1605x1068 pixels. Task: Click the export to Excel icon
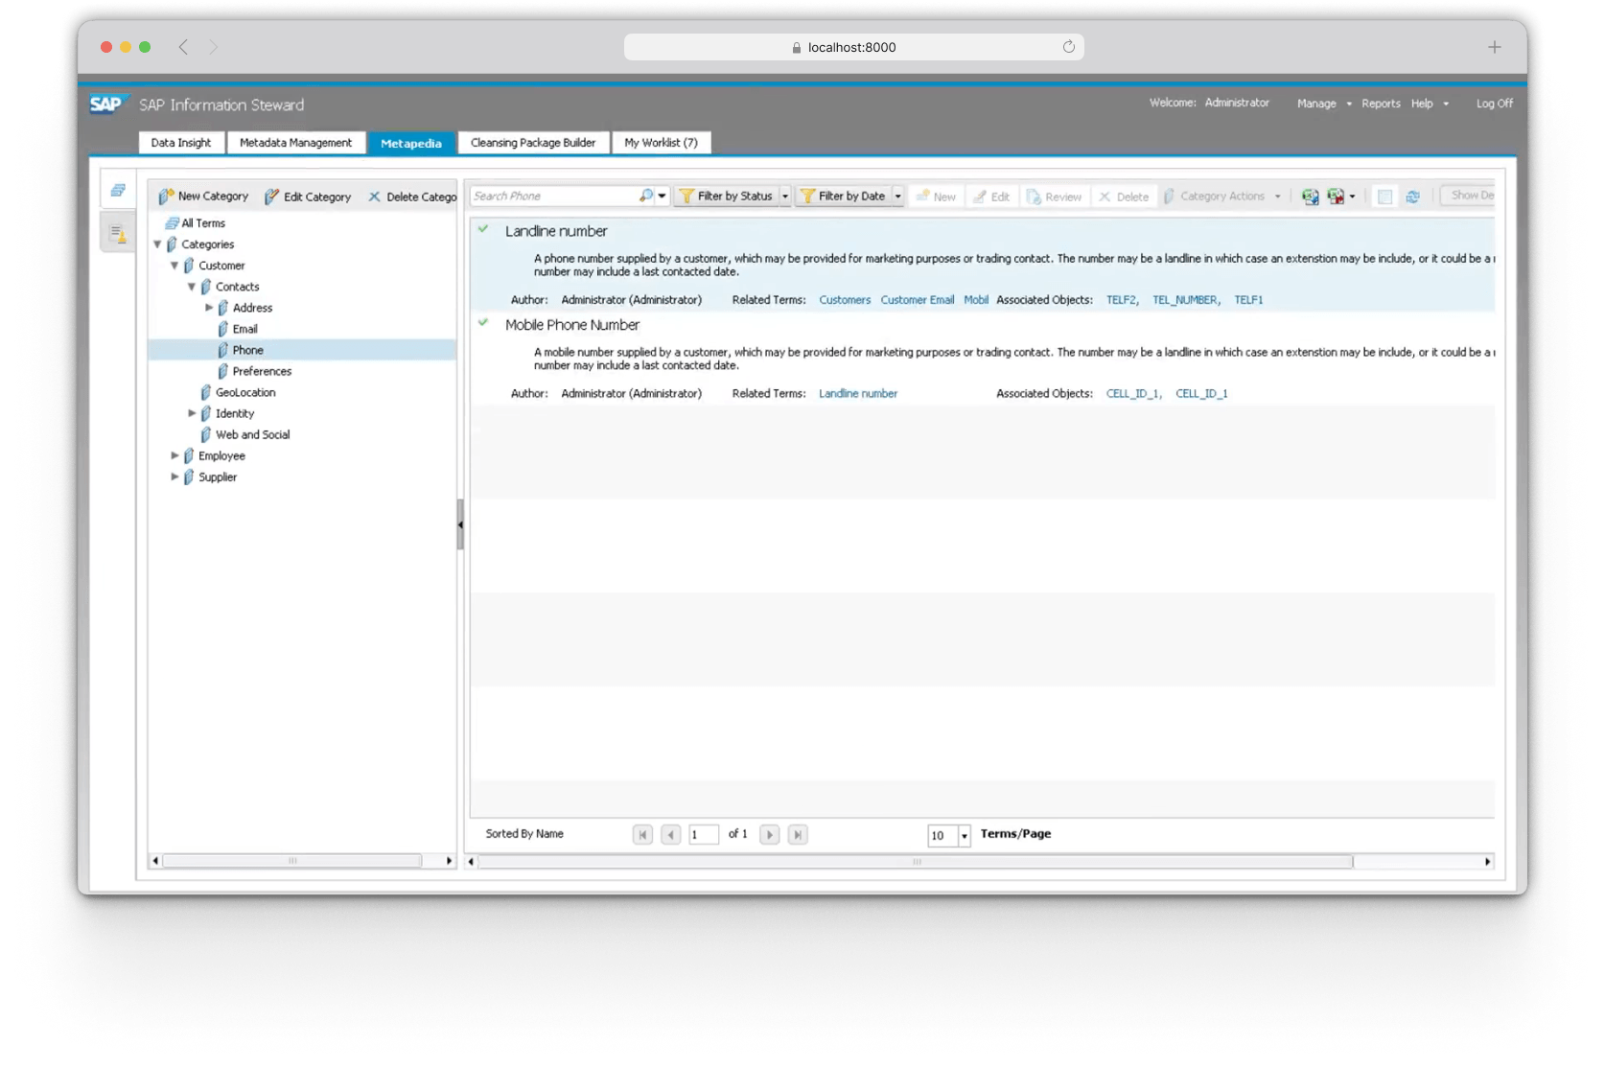[1310, 196]
